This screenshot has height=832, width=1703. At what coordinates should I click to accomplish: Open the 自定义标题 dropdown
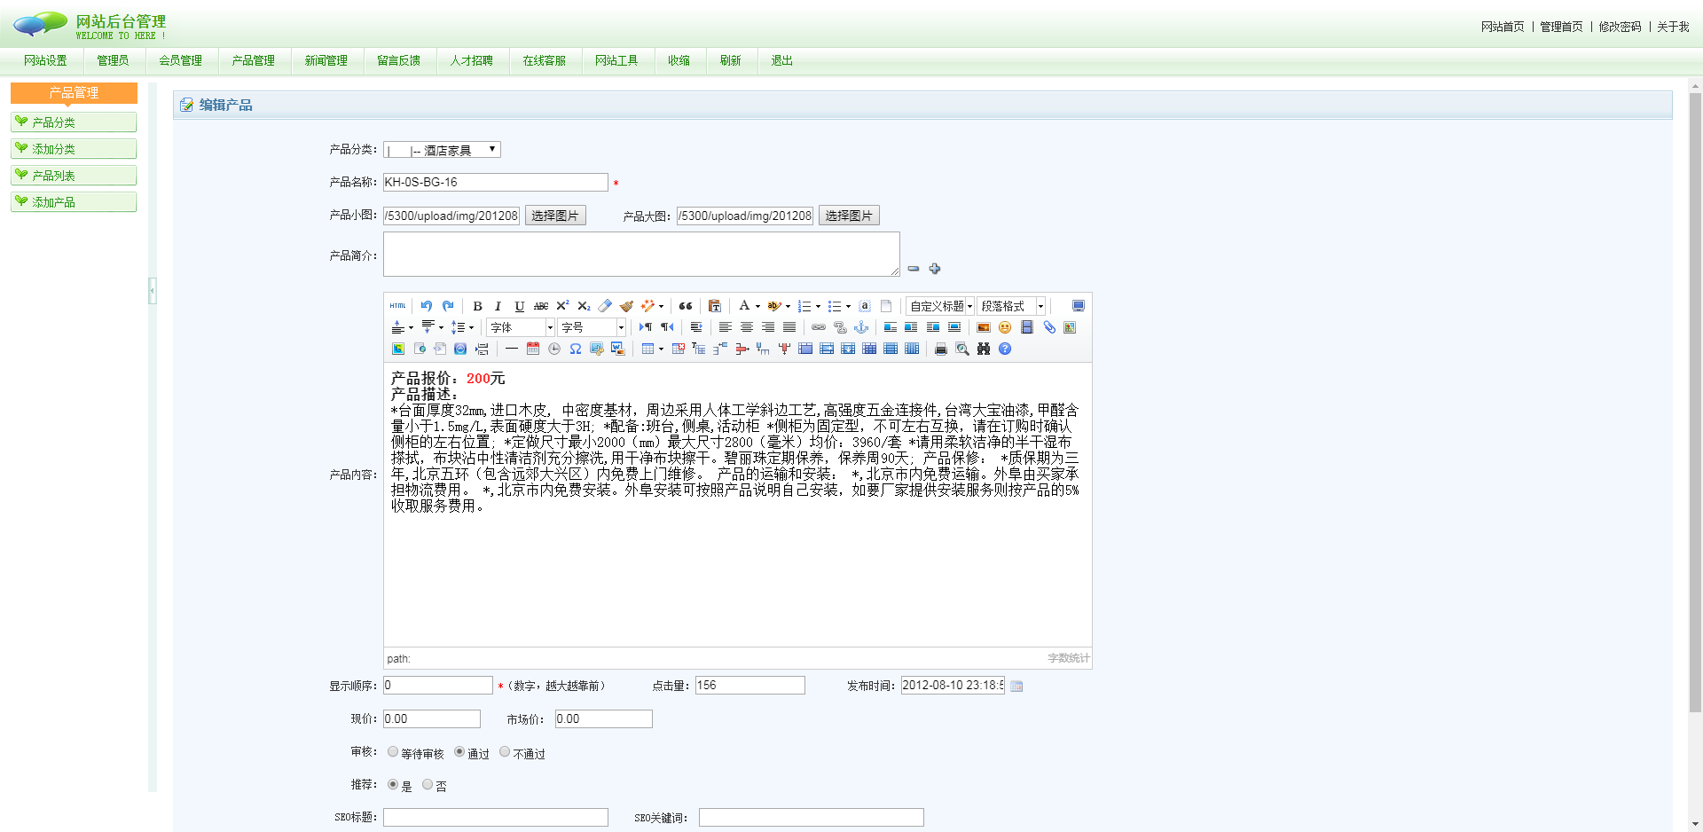(x=940, y=306)
